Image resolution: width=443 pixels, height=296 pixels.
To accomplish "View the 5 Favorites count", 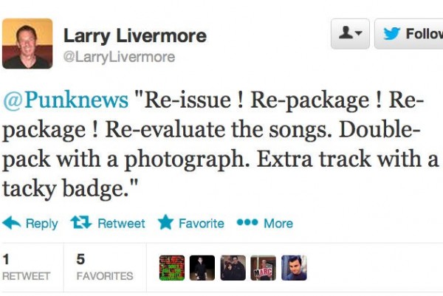I will tap(105, 267).
